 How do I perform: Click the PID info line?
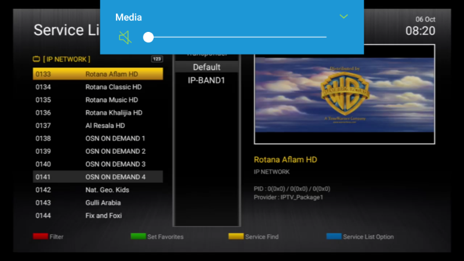click(292, 189)
